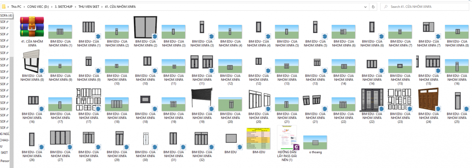The height and width of the screenshot is (168, 472).
Task: Select the black roller shutter model (19)
Action: tap(202, 100)
